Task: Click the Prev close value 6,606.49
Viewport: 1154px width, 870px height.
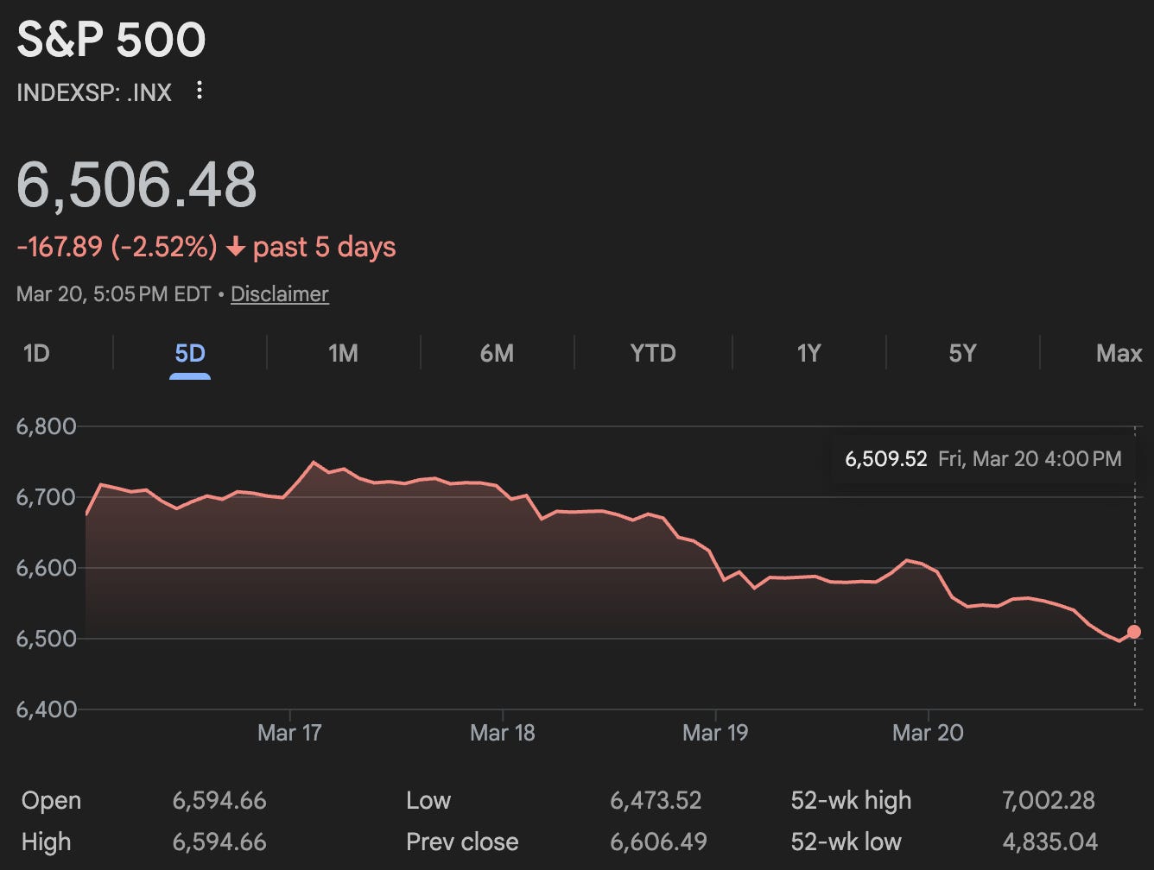Action: [657, 842]
